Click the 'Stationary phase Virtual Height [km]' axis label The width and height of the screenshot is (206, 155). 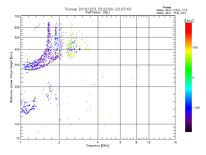coord(11,78)
